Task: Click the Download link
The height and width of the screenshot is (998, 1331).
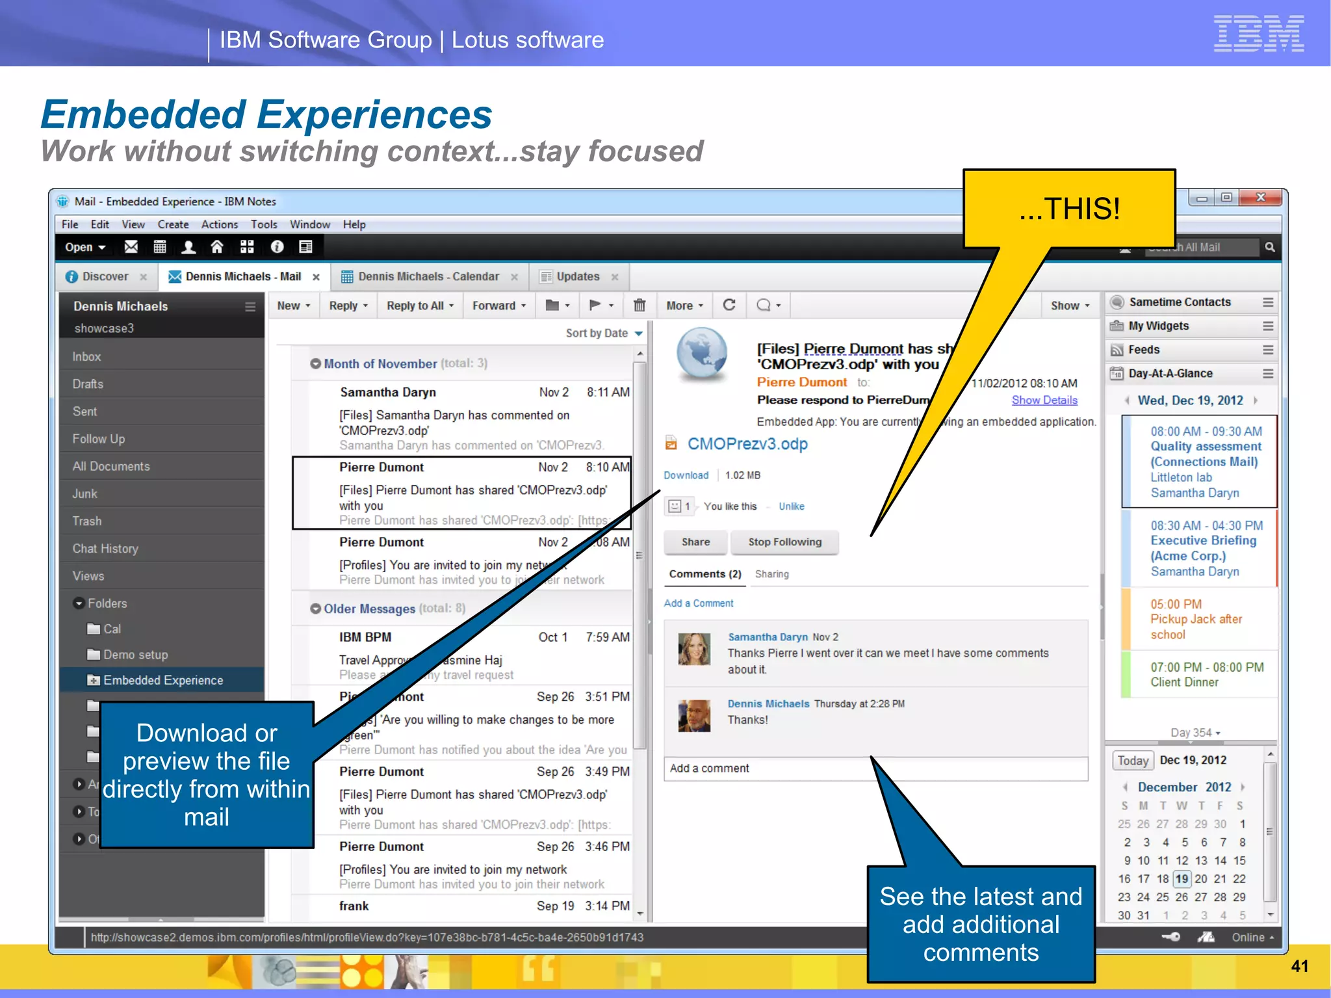Action: (686, 475)
